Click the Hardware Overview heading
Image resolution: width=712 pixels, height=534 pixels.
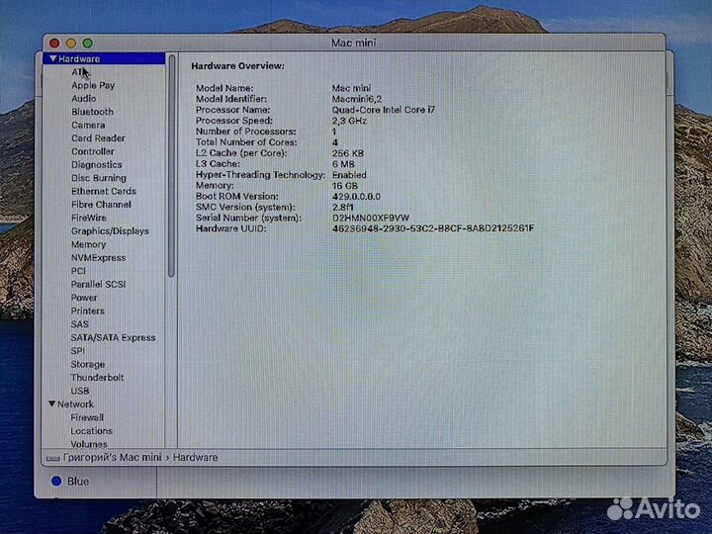237,66
